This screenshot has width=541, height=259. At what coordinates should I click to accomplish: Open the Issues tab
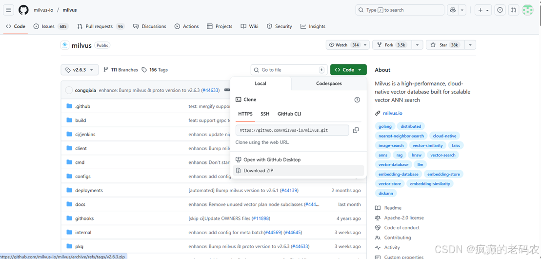tap(51, 26)
